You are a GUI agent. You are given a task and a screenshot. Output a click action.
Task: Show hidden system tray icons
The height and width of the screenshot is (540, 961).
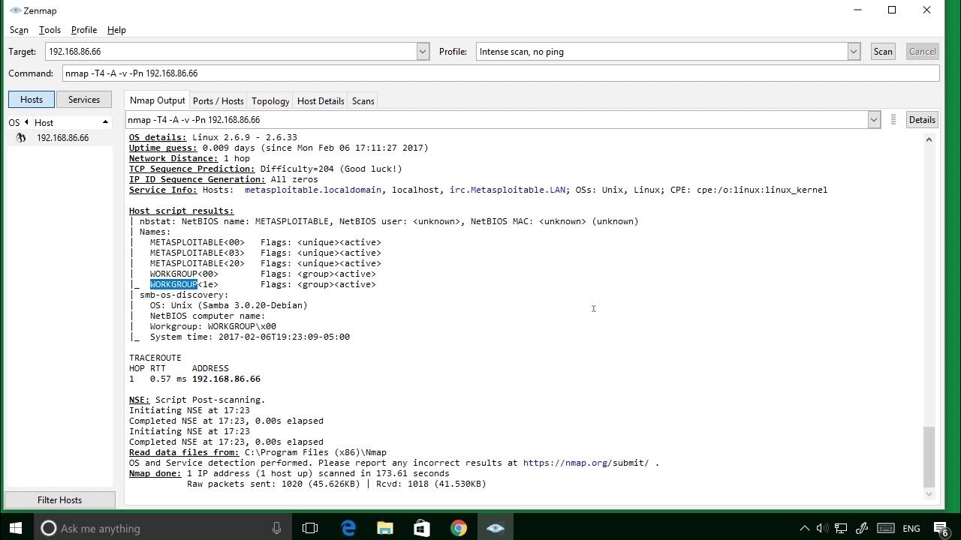click(x=804, y=528)
